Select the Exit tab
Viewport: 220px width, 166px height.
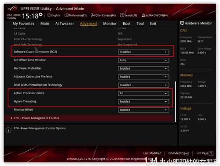tap(153, 24)
